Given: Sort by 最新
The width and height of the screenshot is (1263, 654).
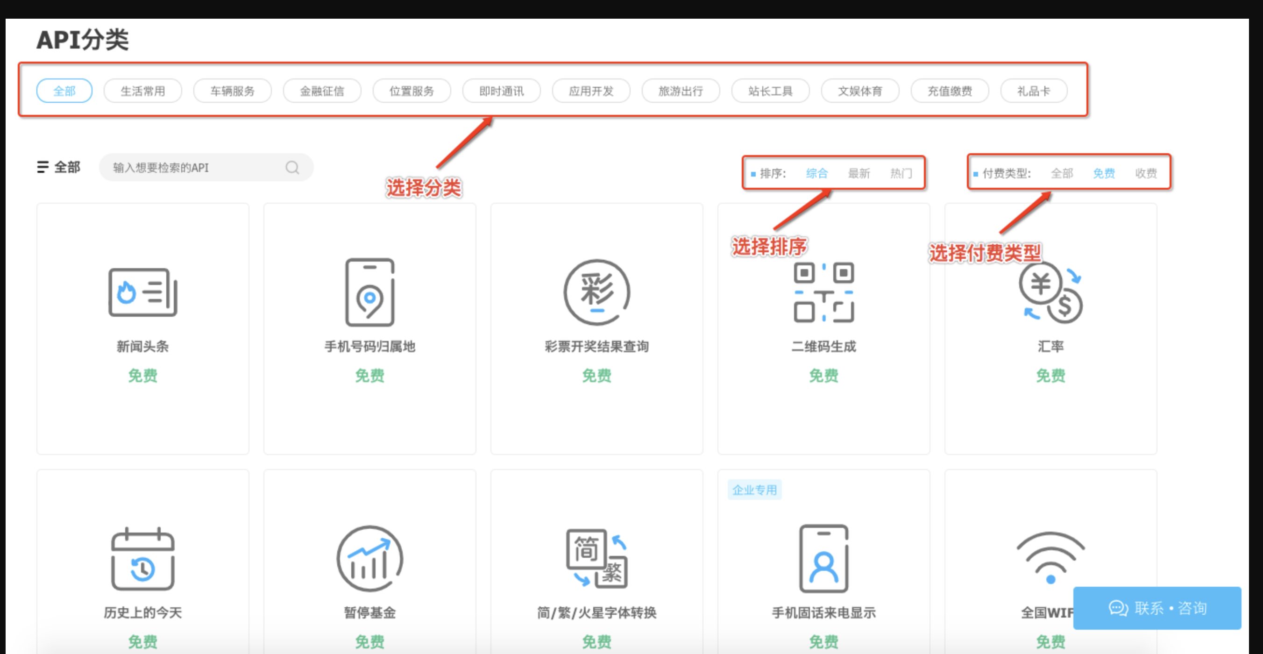Looking at the screenshot, I should point(859,173).
